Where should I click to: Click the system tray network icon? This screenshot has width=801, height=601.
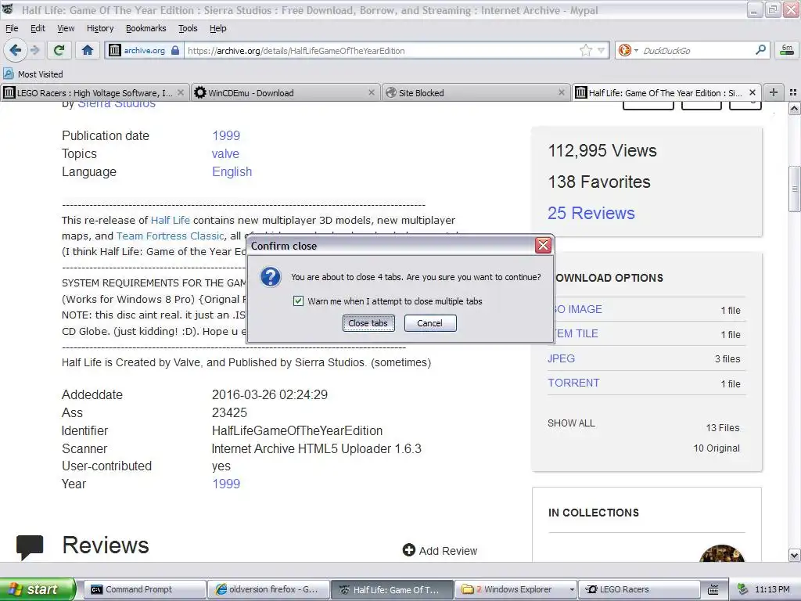(x=743, y=589)
